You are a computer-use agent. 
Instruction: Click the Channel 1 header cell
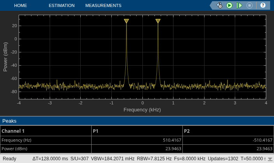pos(46,131)
